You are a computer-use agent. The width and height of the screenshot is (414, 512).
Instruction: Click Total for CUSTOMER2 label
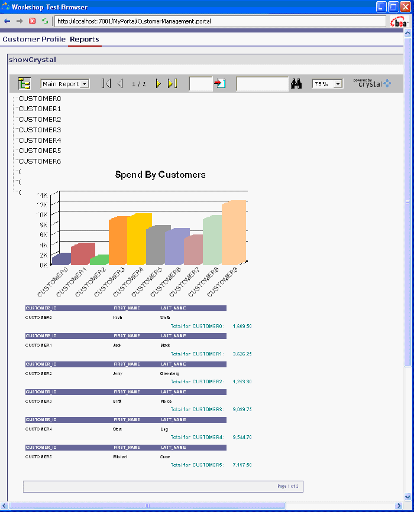click(x=197, y=381)
